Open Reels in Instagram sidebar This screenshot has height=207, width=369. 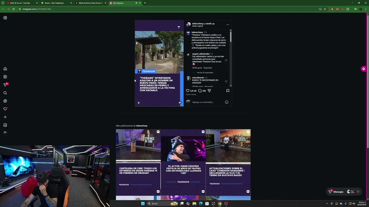click(x=5, y=77)
